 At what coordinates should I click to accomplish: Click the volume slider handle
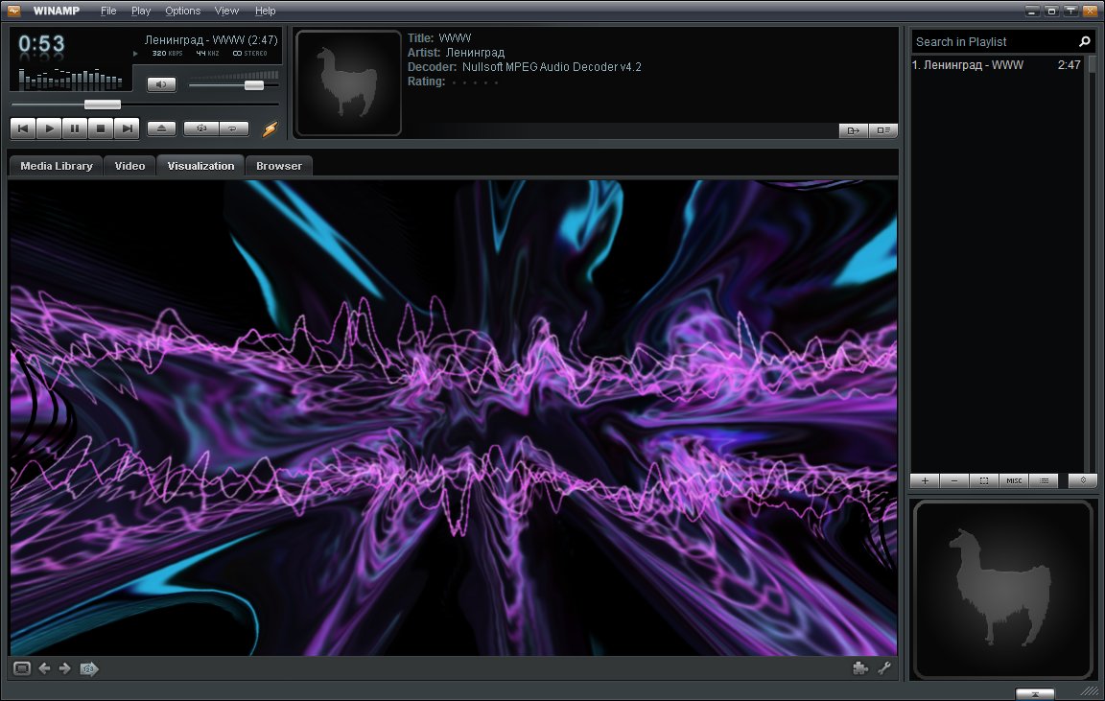pos(254,85)
